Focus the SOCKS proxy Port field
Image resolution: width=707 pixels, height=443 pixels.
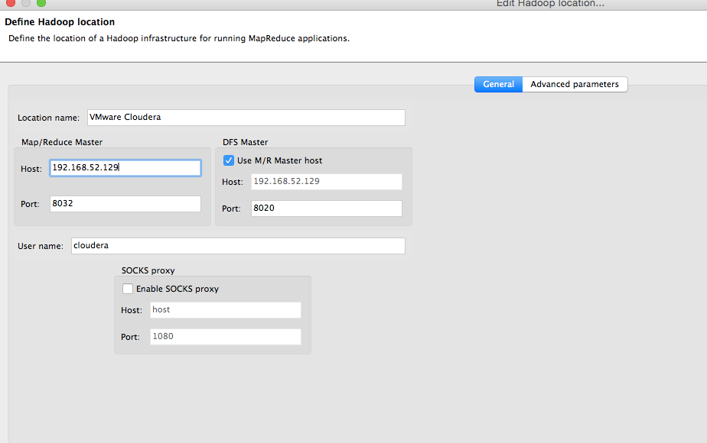pos(226,337)
